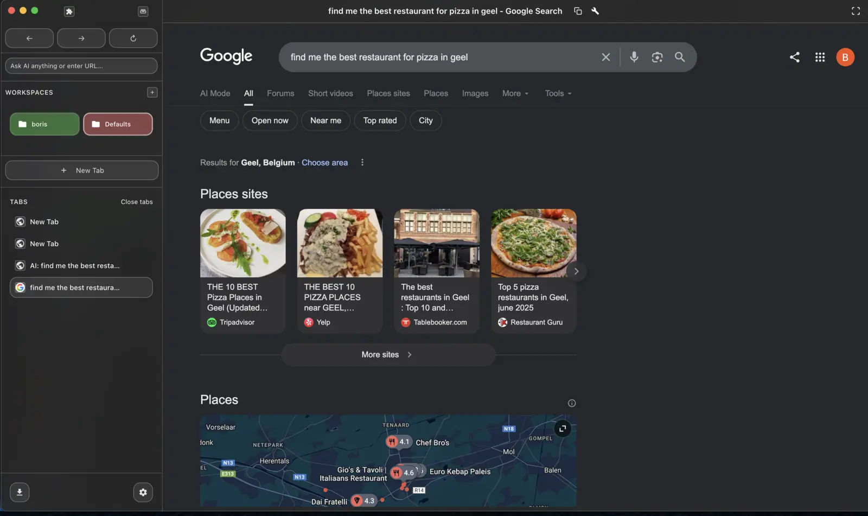Show info about Places results

[572, 403]
